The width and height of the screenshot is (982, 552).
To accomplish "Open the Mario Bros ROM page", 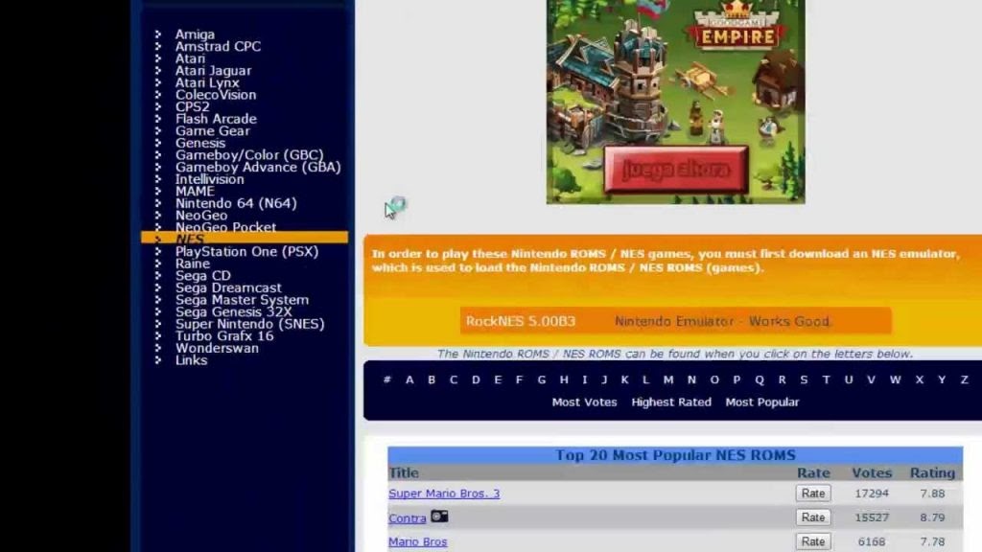I will click(x=418, y=542).
